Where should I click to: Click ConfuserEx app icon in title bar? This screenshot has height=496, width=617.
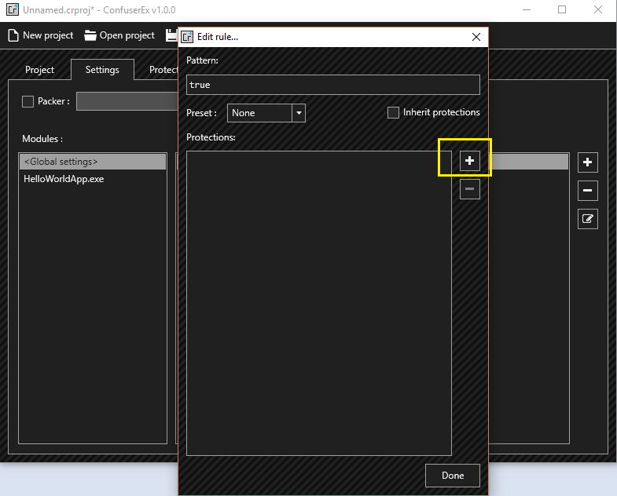(13, 10)
